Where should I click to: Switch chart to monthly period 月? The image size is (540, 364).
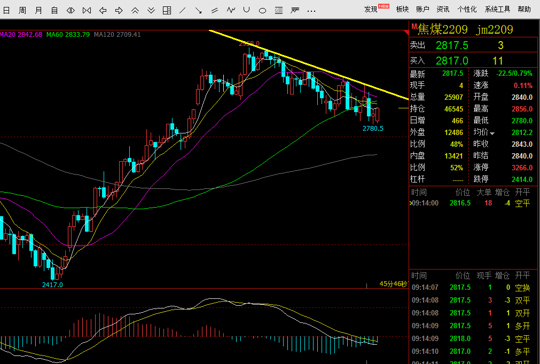click(x=38, y=10)
